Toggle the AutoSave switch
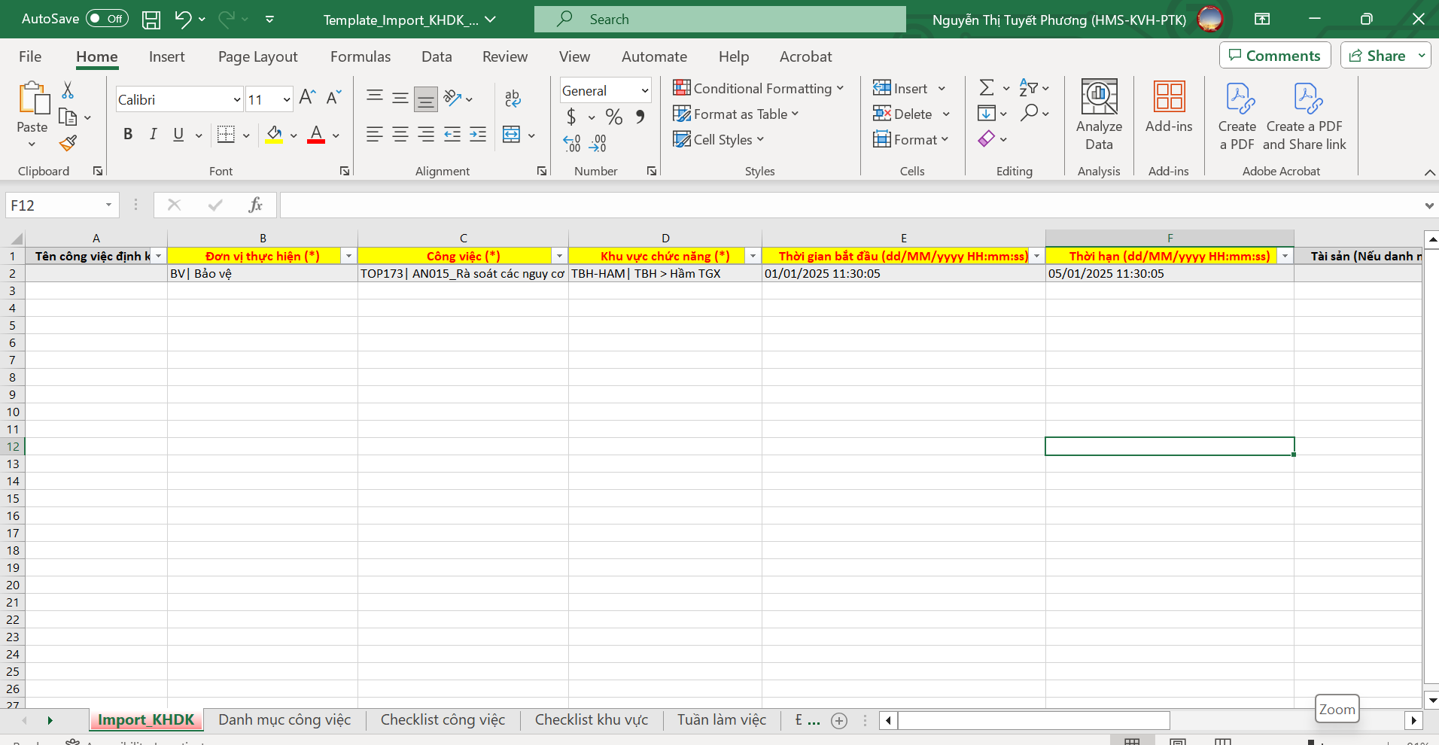 pyautogui.click(x=107, y=19)
